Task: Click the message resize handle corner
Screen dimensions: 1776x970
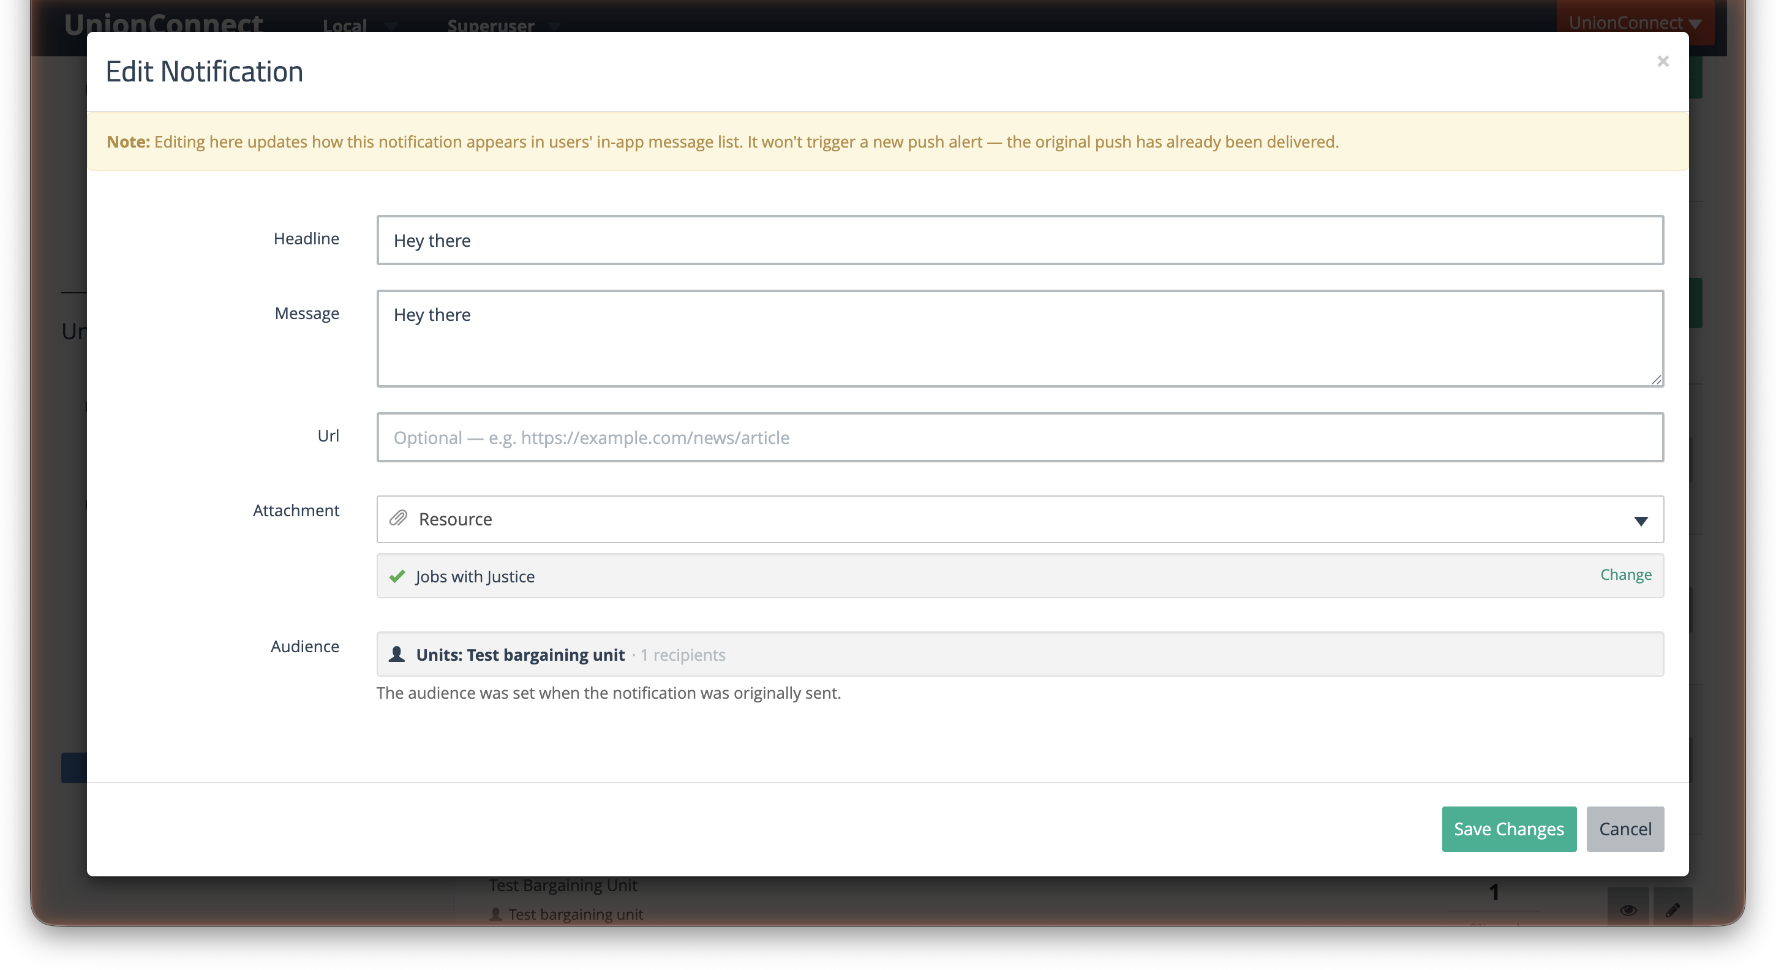Action: point(1656,380)
